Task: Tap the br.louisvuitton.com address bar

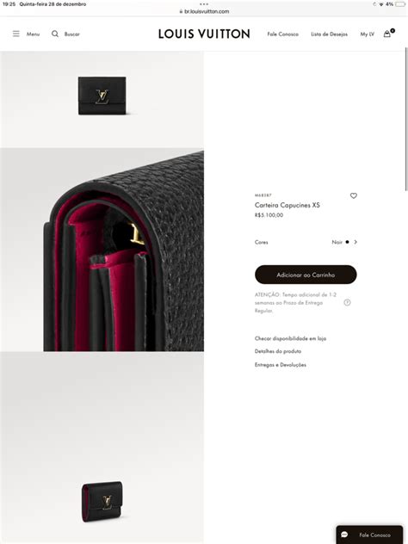Action: (x=204, y=11)
